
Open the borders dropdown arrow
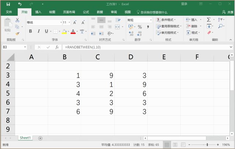click(x=59, y=31)
